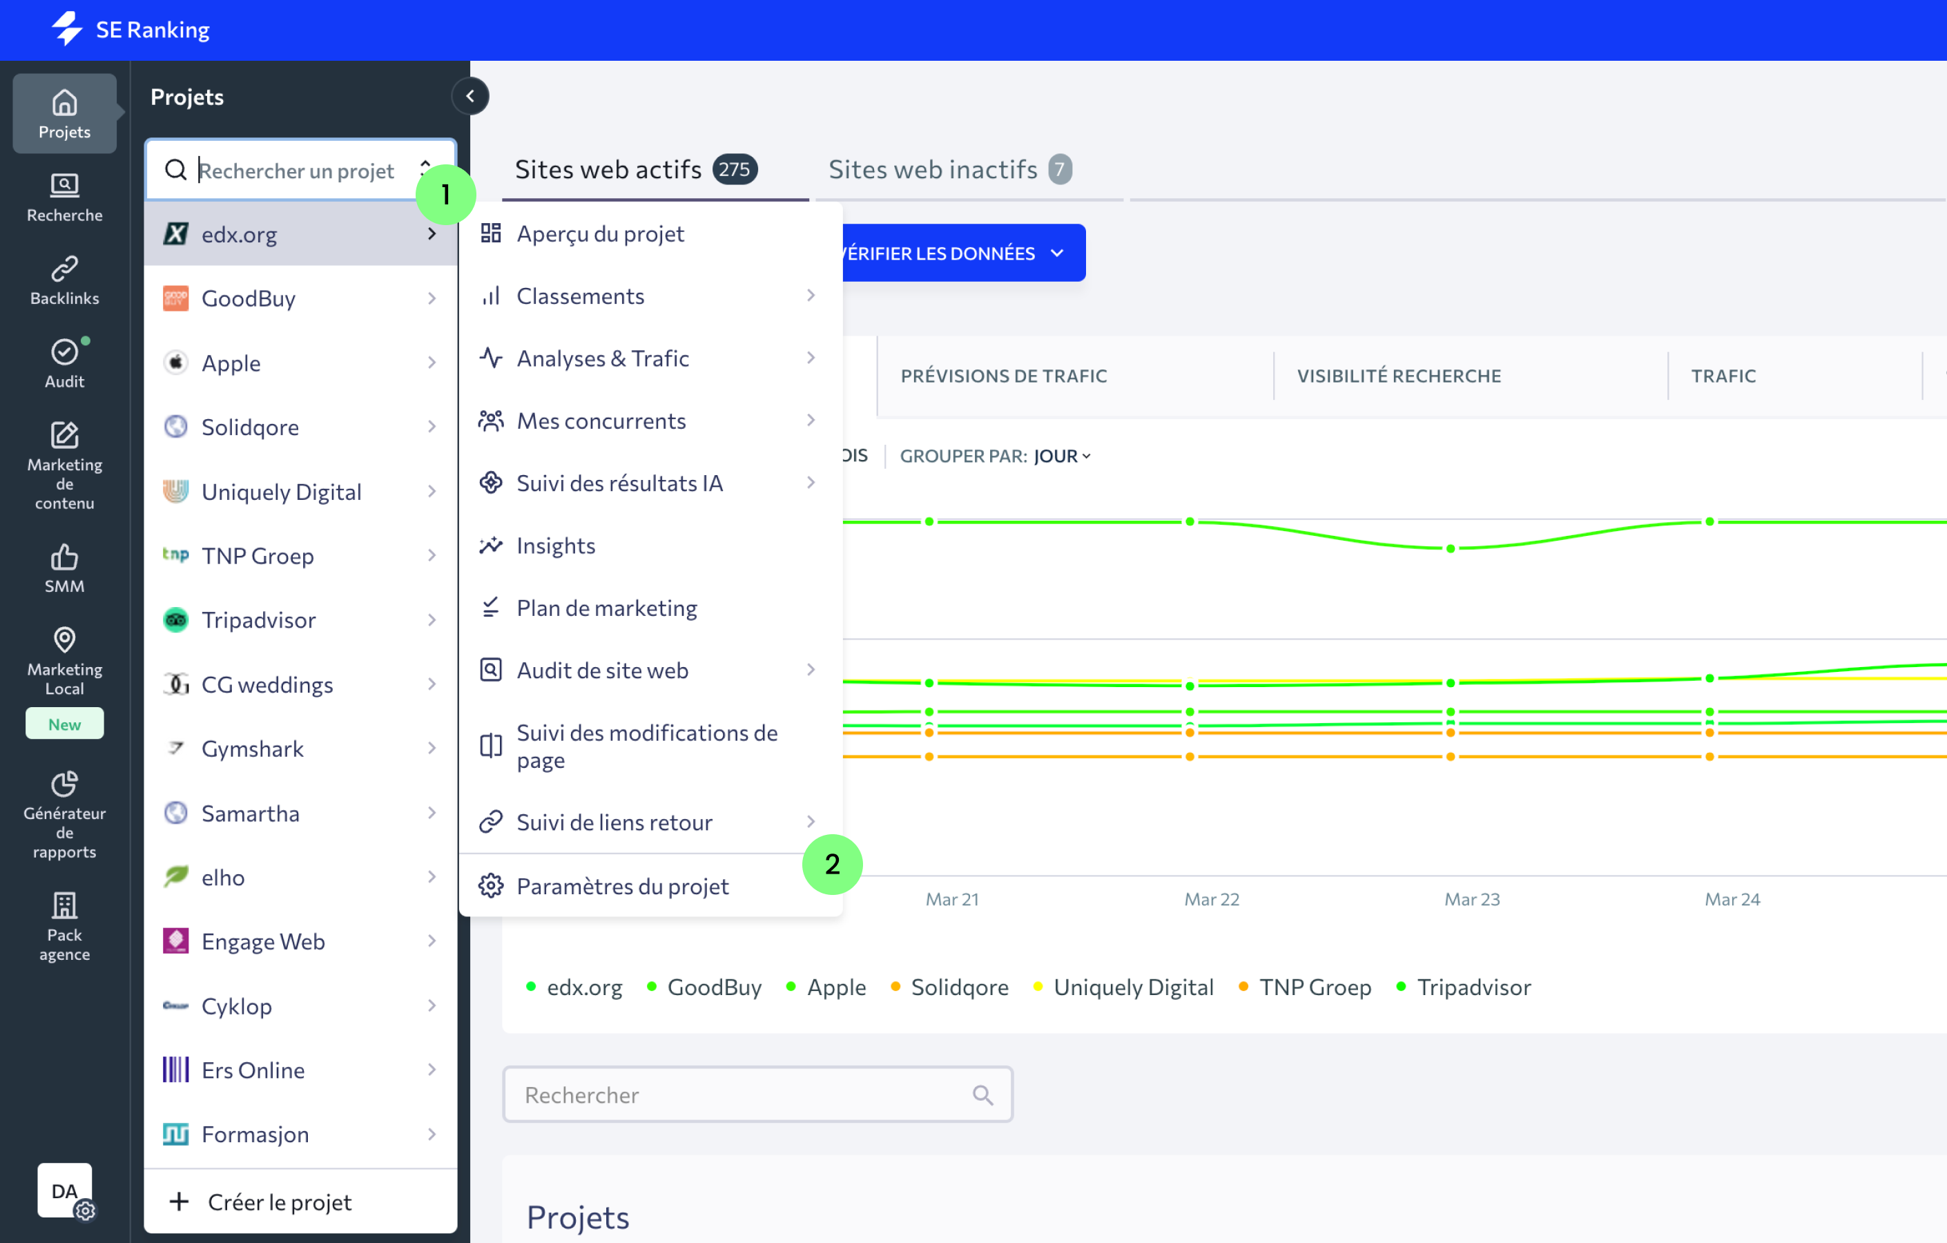Toggle TNP Groep series in legend
Viewport: 1947px width, 1243px height.
[x=1305, y=987]
